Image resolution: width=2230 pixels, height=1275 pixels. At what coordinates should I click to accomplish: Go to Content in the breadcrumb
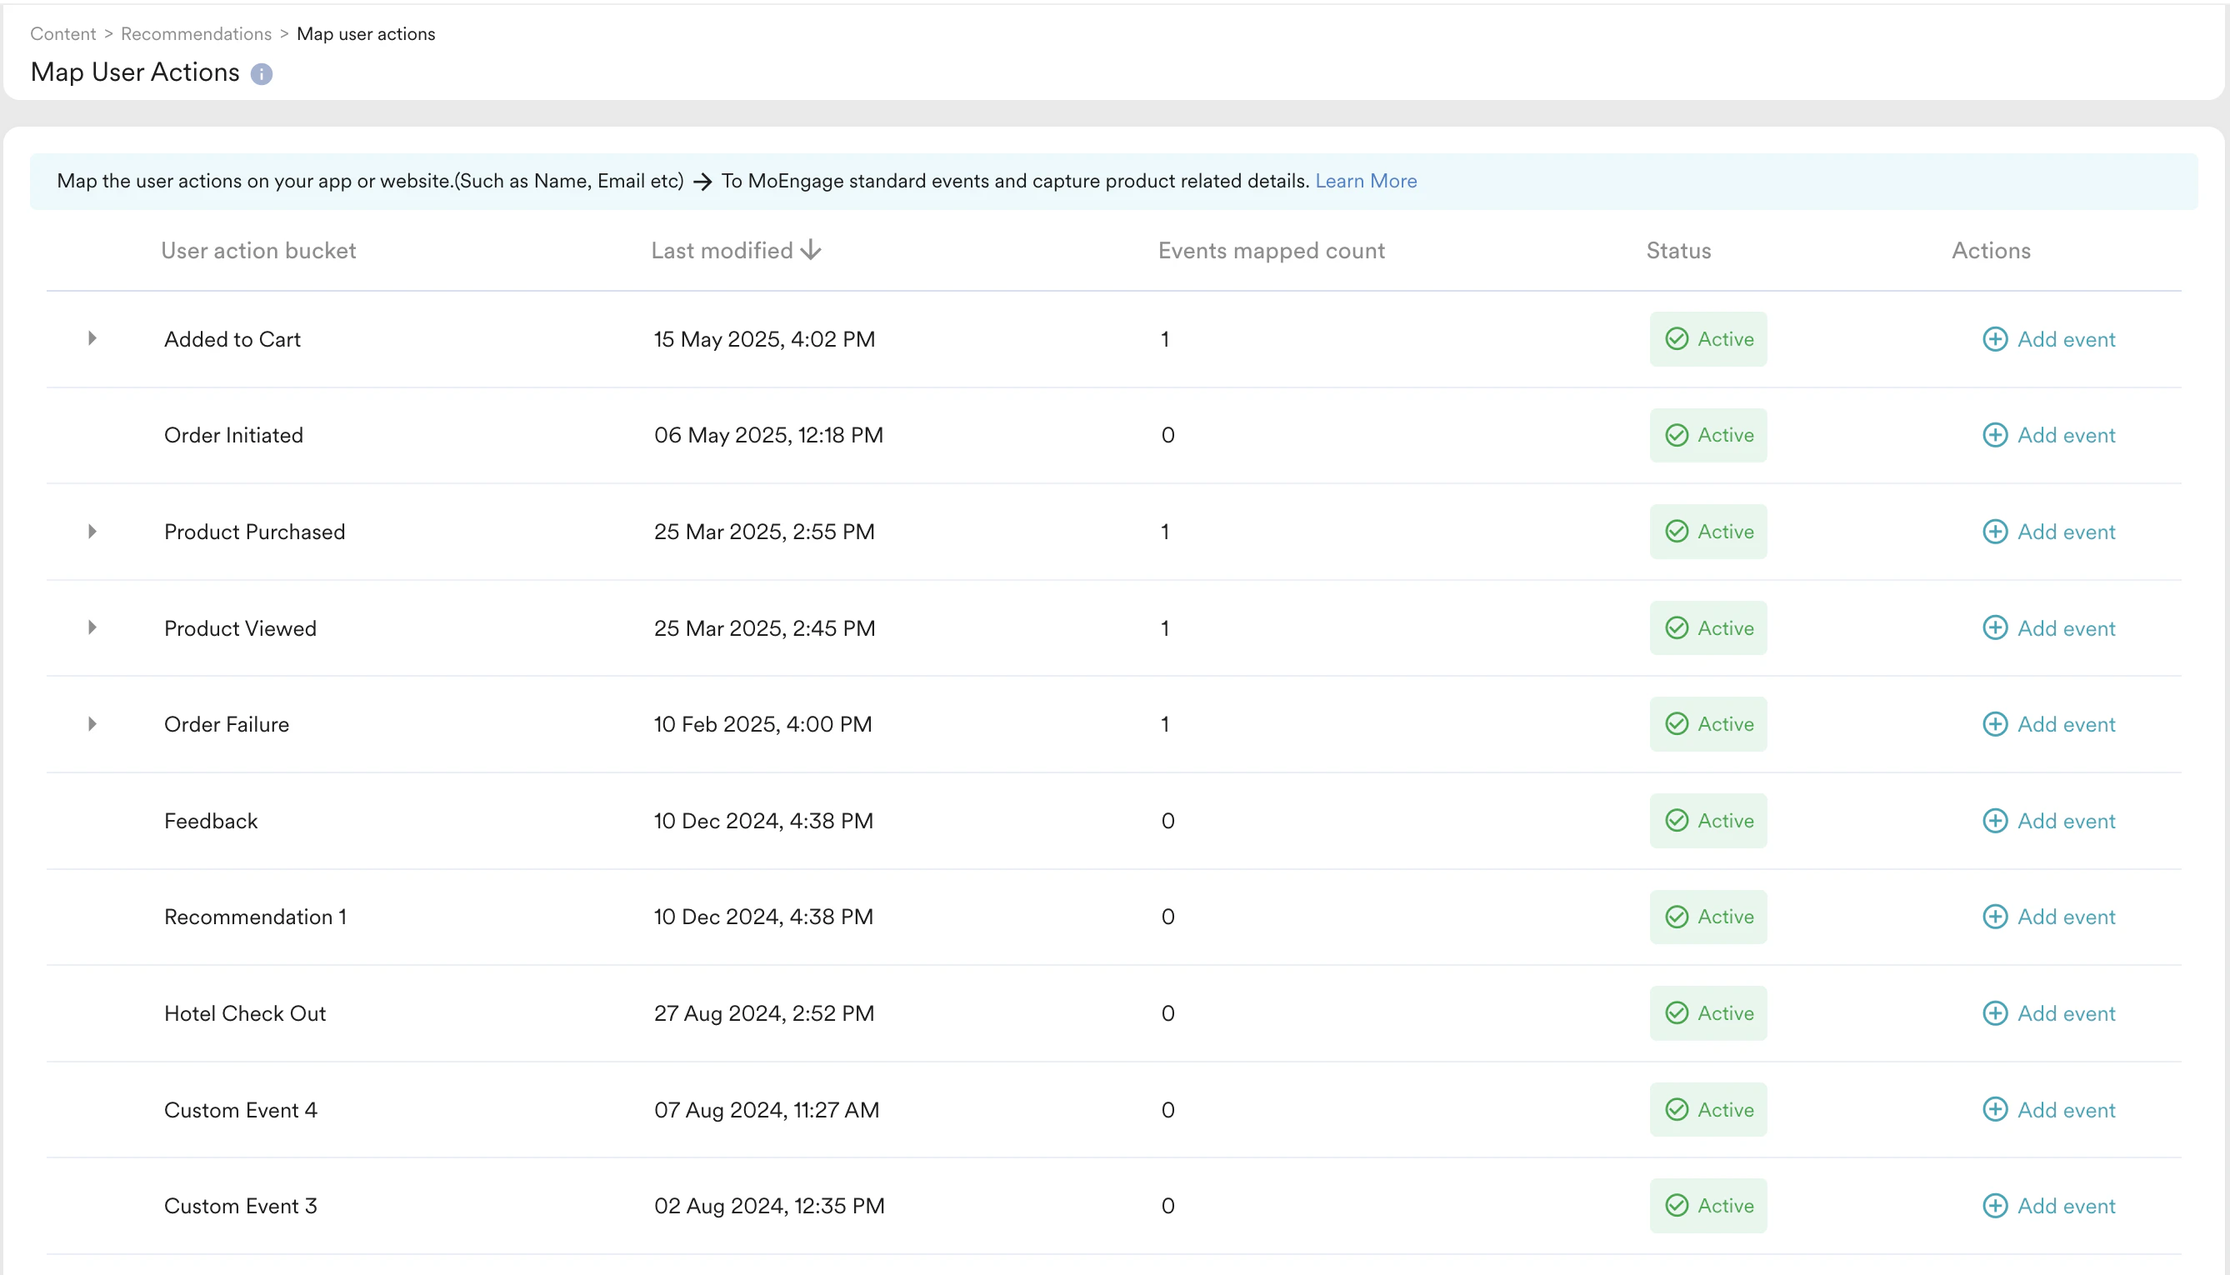pyautogui.click(x=62, y=34)
